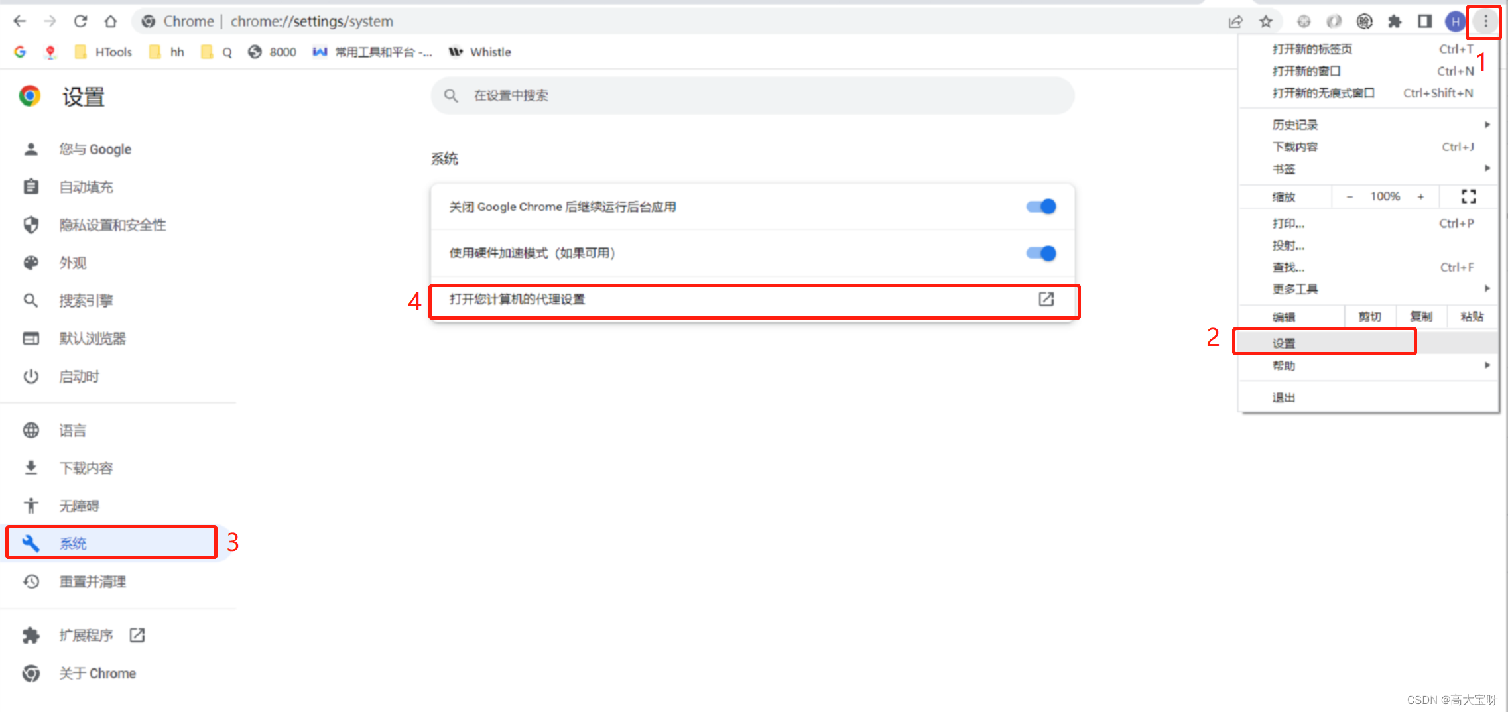Image resolution: width=1508 pixels, height=712 pixels.
Task: Open the maps pin bookmark icon
Action: 50,52
